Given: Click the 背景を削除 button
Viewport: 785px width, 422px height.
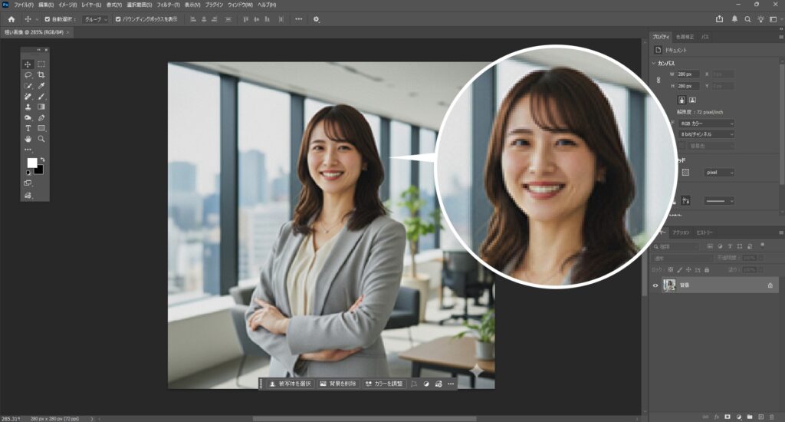Looking at the screenshot, I should (x=338, y=383).
